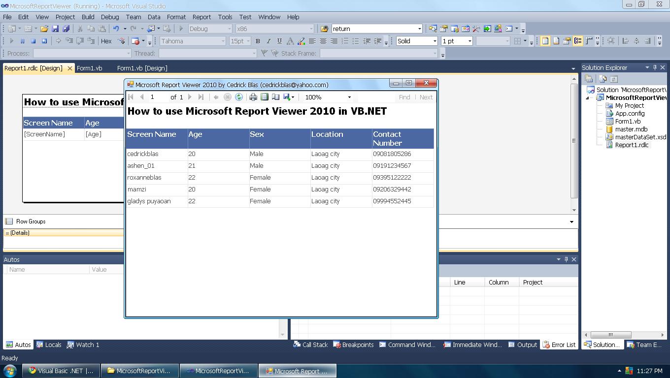The height and width of the screenshot is (378, 670).
Task: Click the Restart debugging icon
Action: pos(44,41)
